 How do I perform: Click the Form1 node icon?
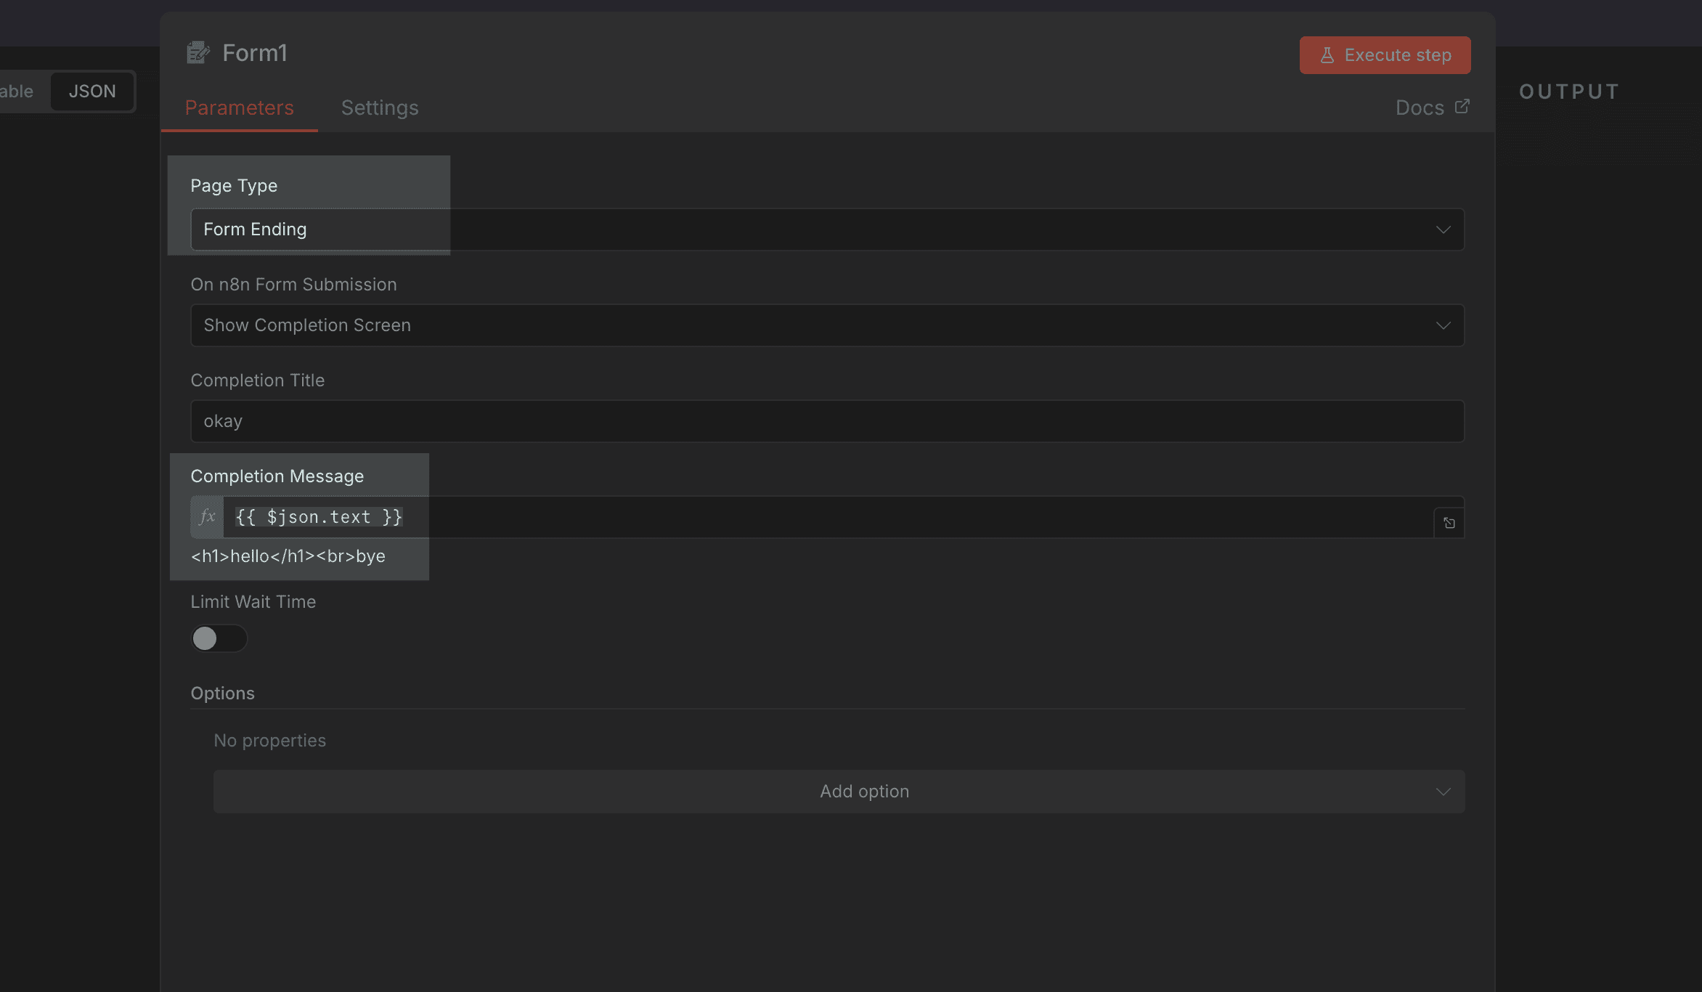pyautogui.click(x=197, y=52)
